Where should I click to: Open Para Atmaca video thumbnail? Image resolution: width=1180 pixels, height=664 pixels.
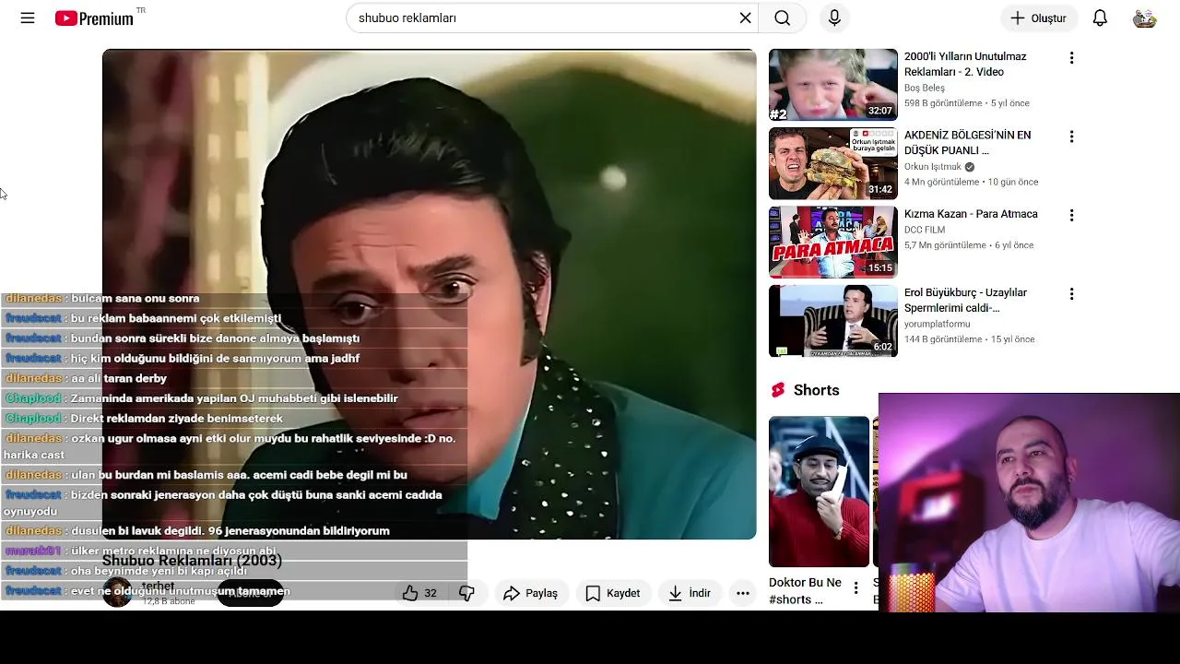coord(833,242)
